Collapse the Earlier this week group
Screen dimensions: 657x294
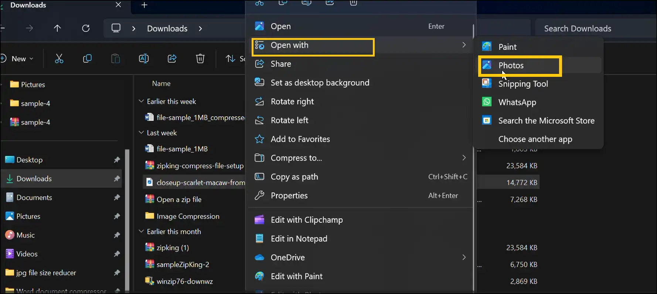point(141,101)
